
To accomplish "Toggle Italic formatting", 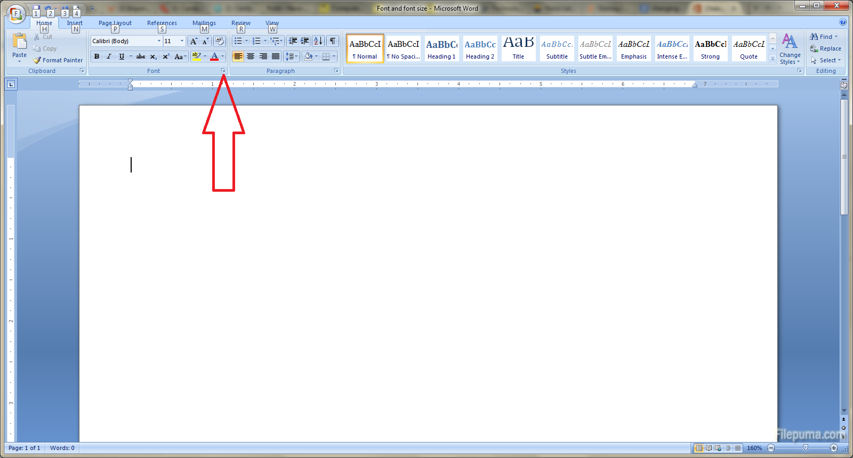I will pos(109,56).
